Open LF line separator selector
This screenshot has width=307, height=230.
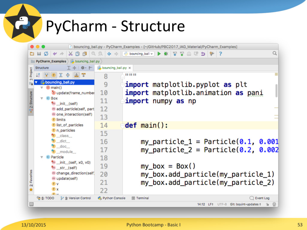211,204
